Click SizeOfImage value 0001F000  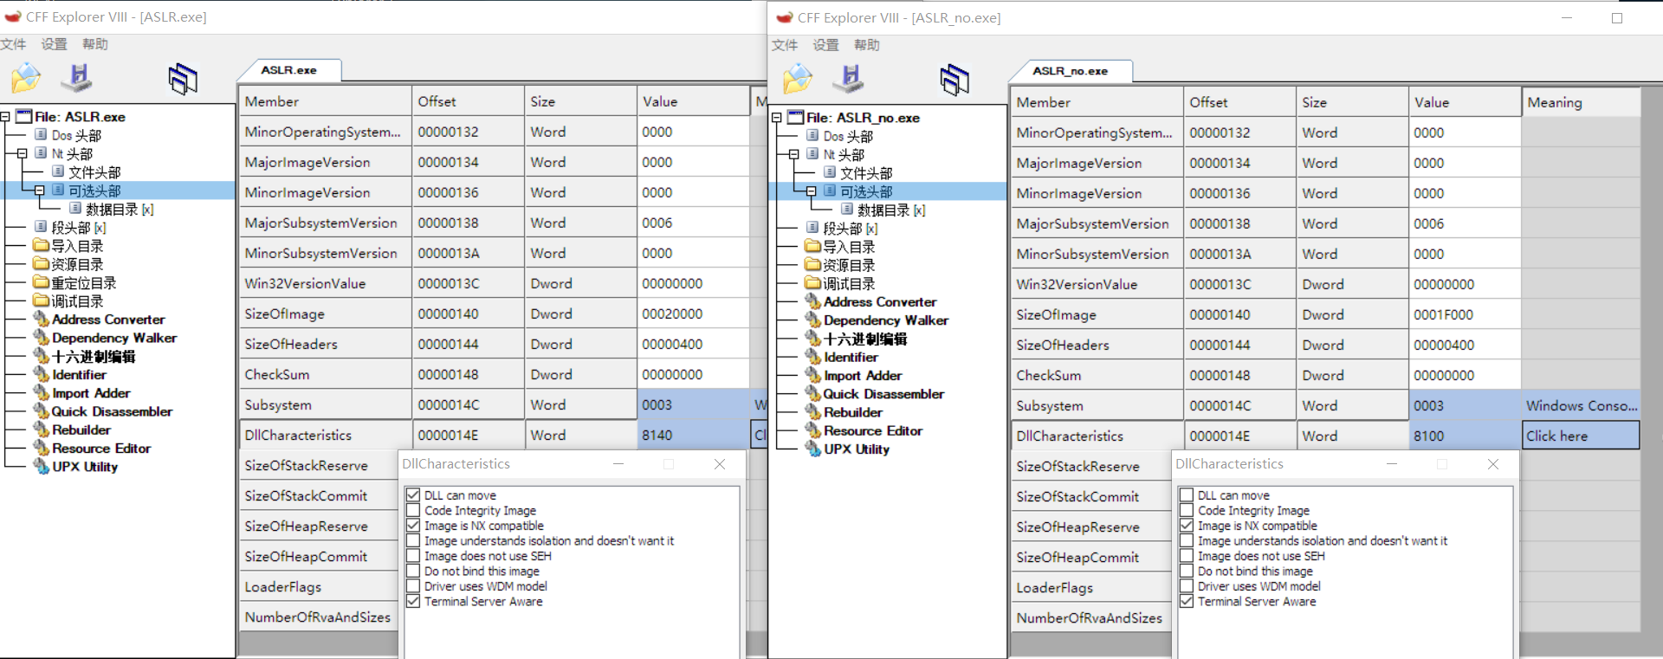[1465, 314]
